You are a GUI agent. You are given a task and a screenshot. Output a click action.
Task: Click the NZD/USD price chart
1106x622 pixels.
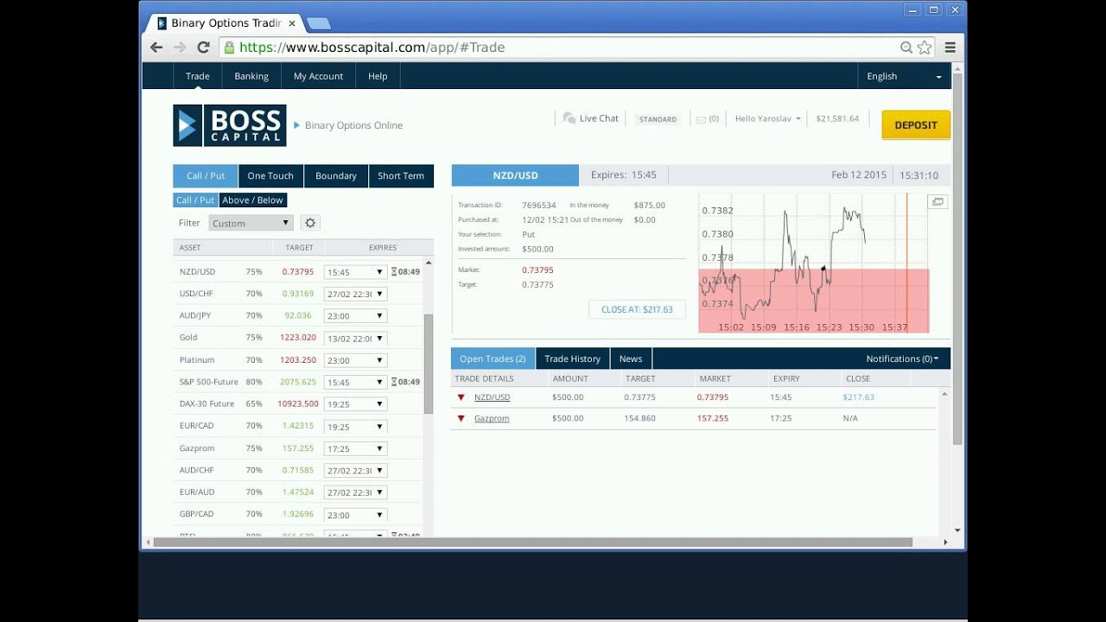coord(814,263)
